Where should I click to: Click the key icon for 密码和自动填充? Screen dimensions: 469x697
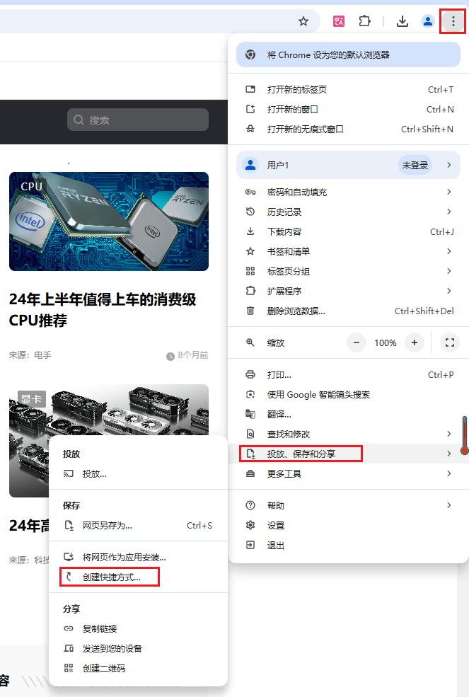250,192
